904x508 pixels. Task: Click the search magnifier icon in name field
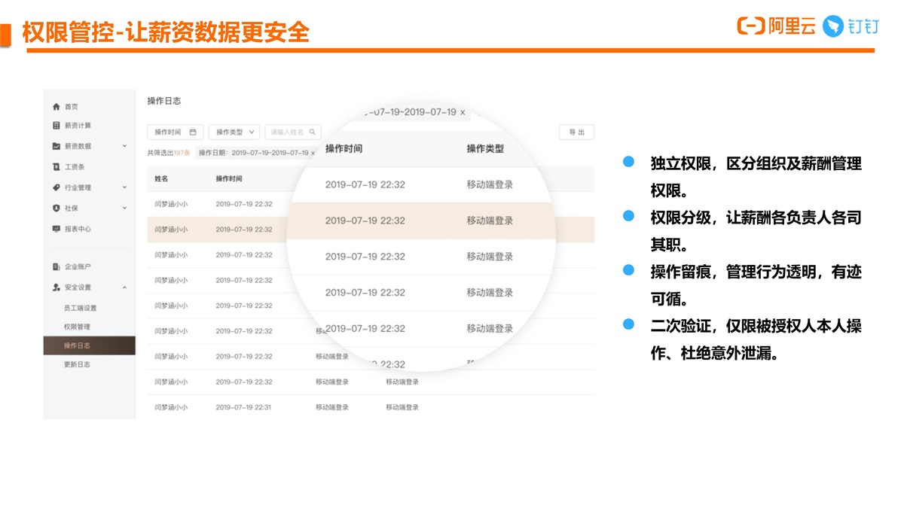pyautogui.click(x=313, y=132)
